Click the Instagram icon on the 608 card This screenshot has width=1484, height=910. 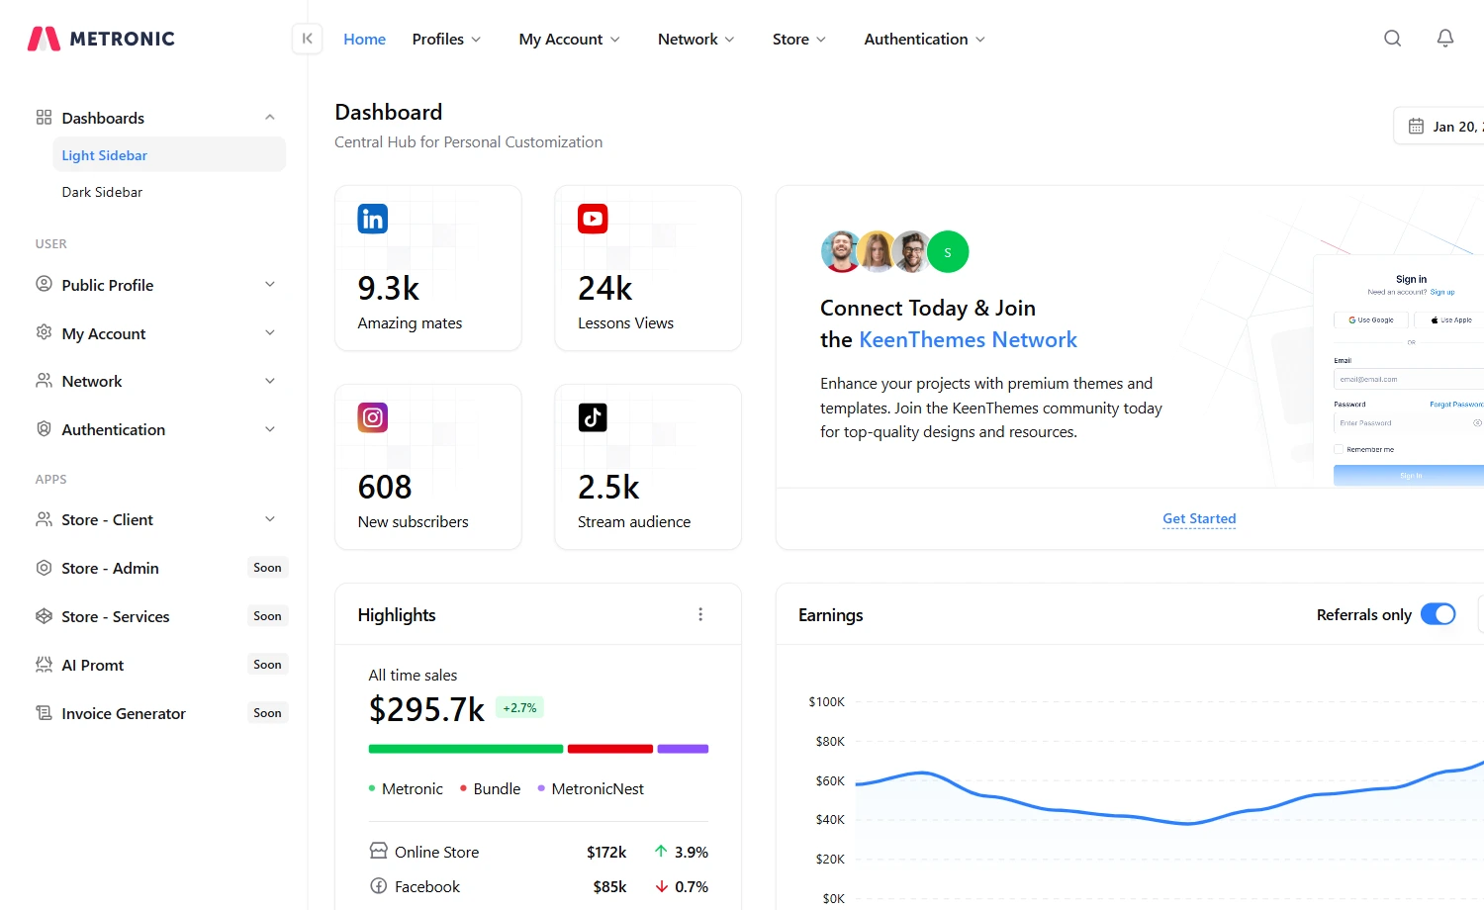[373, 417]
